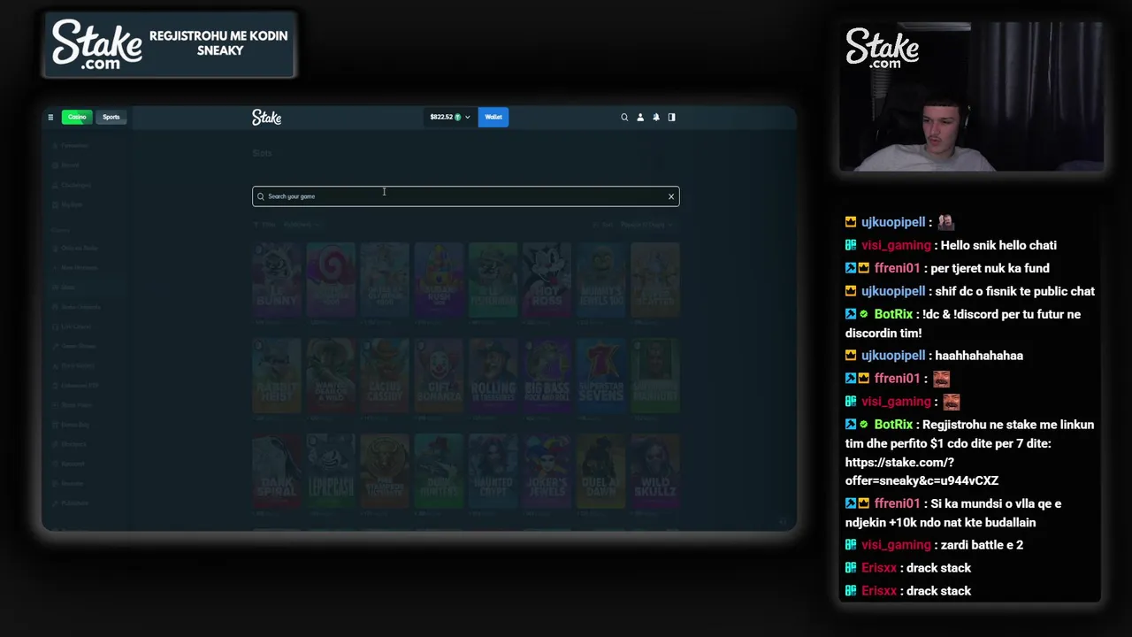Click ujkuopipell's 'haahhahahahaa' message
Viewport: 1132px width, 637px height.
pos(978,356)
